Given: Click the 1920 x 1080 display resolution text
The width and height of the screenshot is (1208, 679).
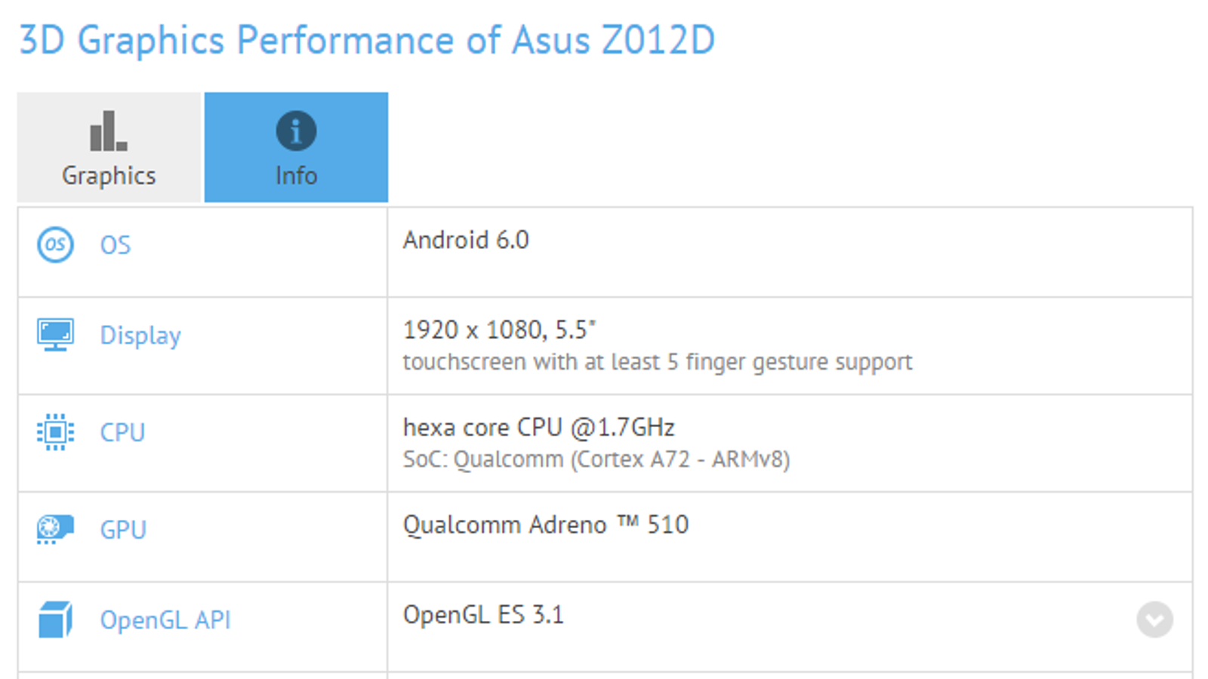Looking at the screenshot, I should pyautogui.click(x=499, y=330).
